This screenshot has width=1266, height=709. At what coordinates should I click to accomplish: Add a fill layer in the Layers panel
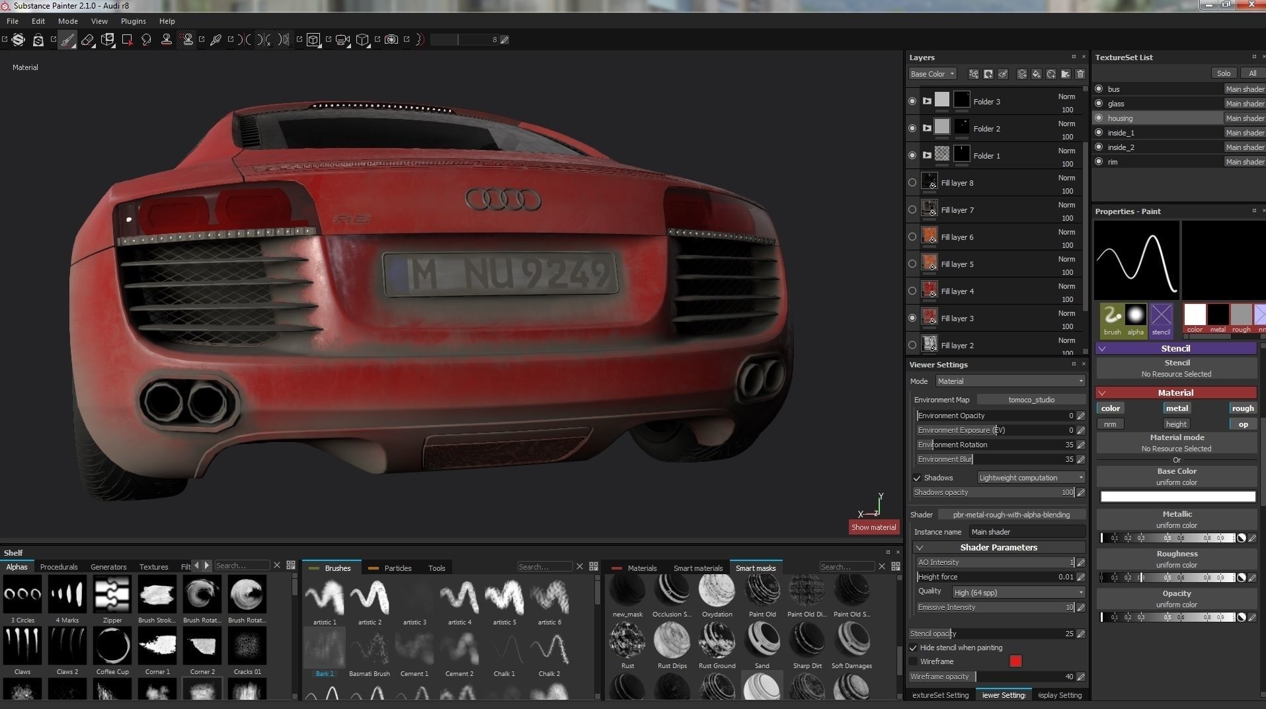coord(1036,74)
